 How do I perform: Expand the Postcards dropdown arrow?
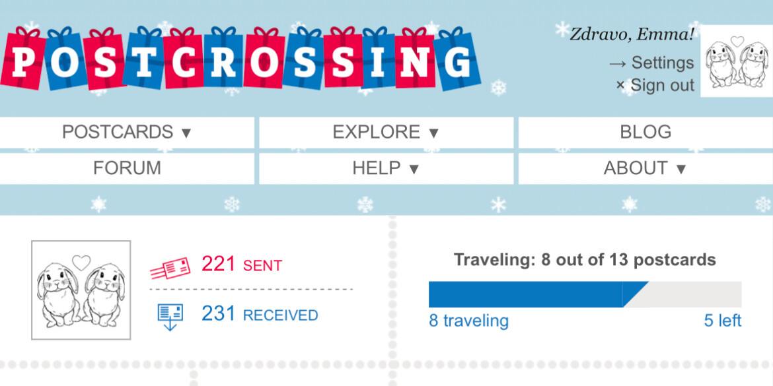point(186,133)
